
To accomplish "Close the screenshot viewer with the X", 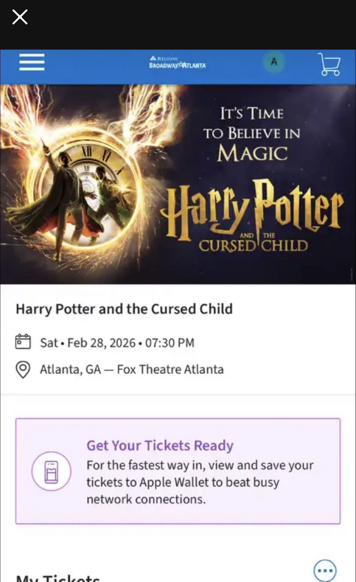I will [x=20, y=17].
